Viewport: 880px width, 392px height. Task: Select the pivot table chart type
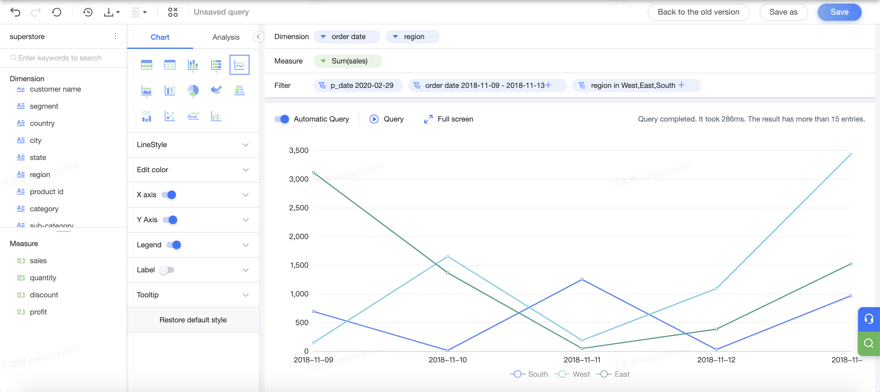147,64
